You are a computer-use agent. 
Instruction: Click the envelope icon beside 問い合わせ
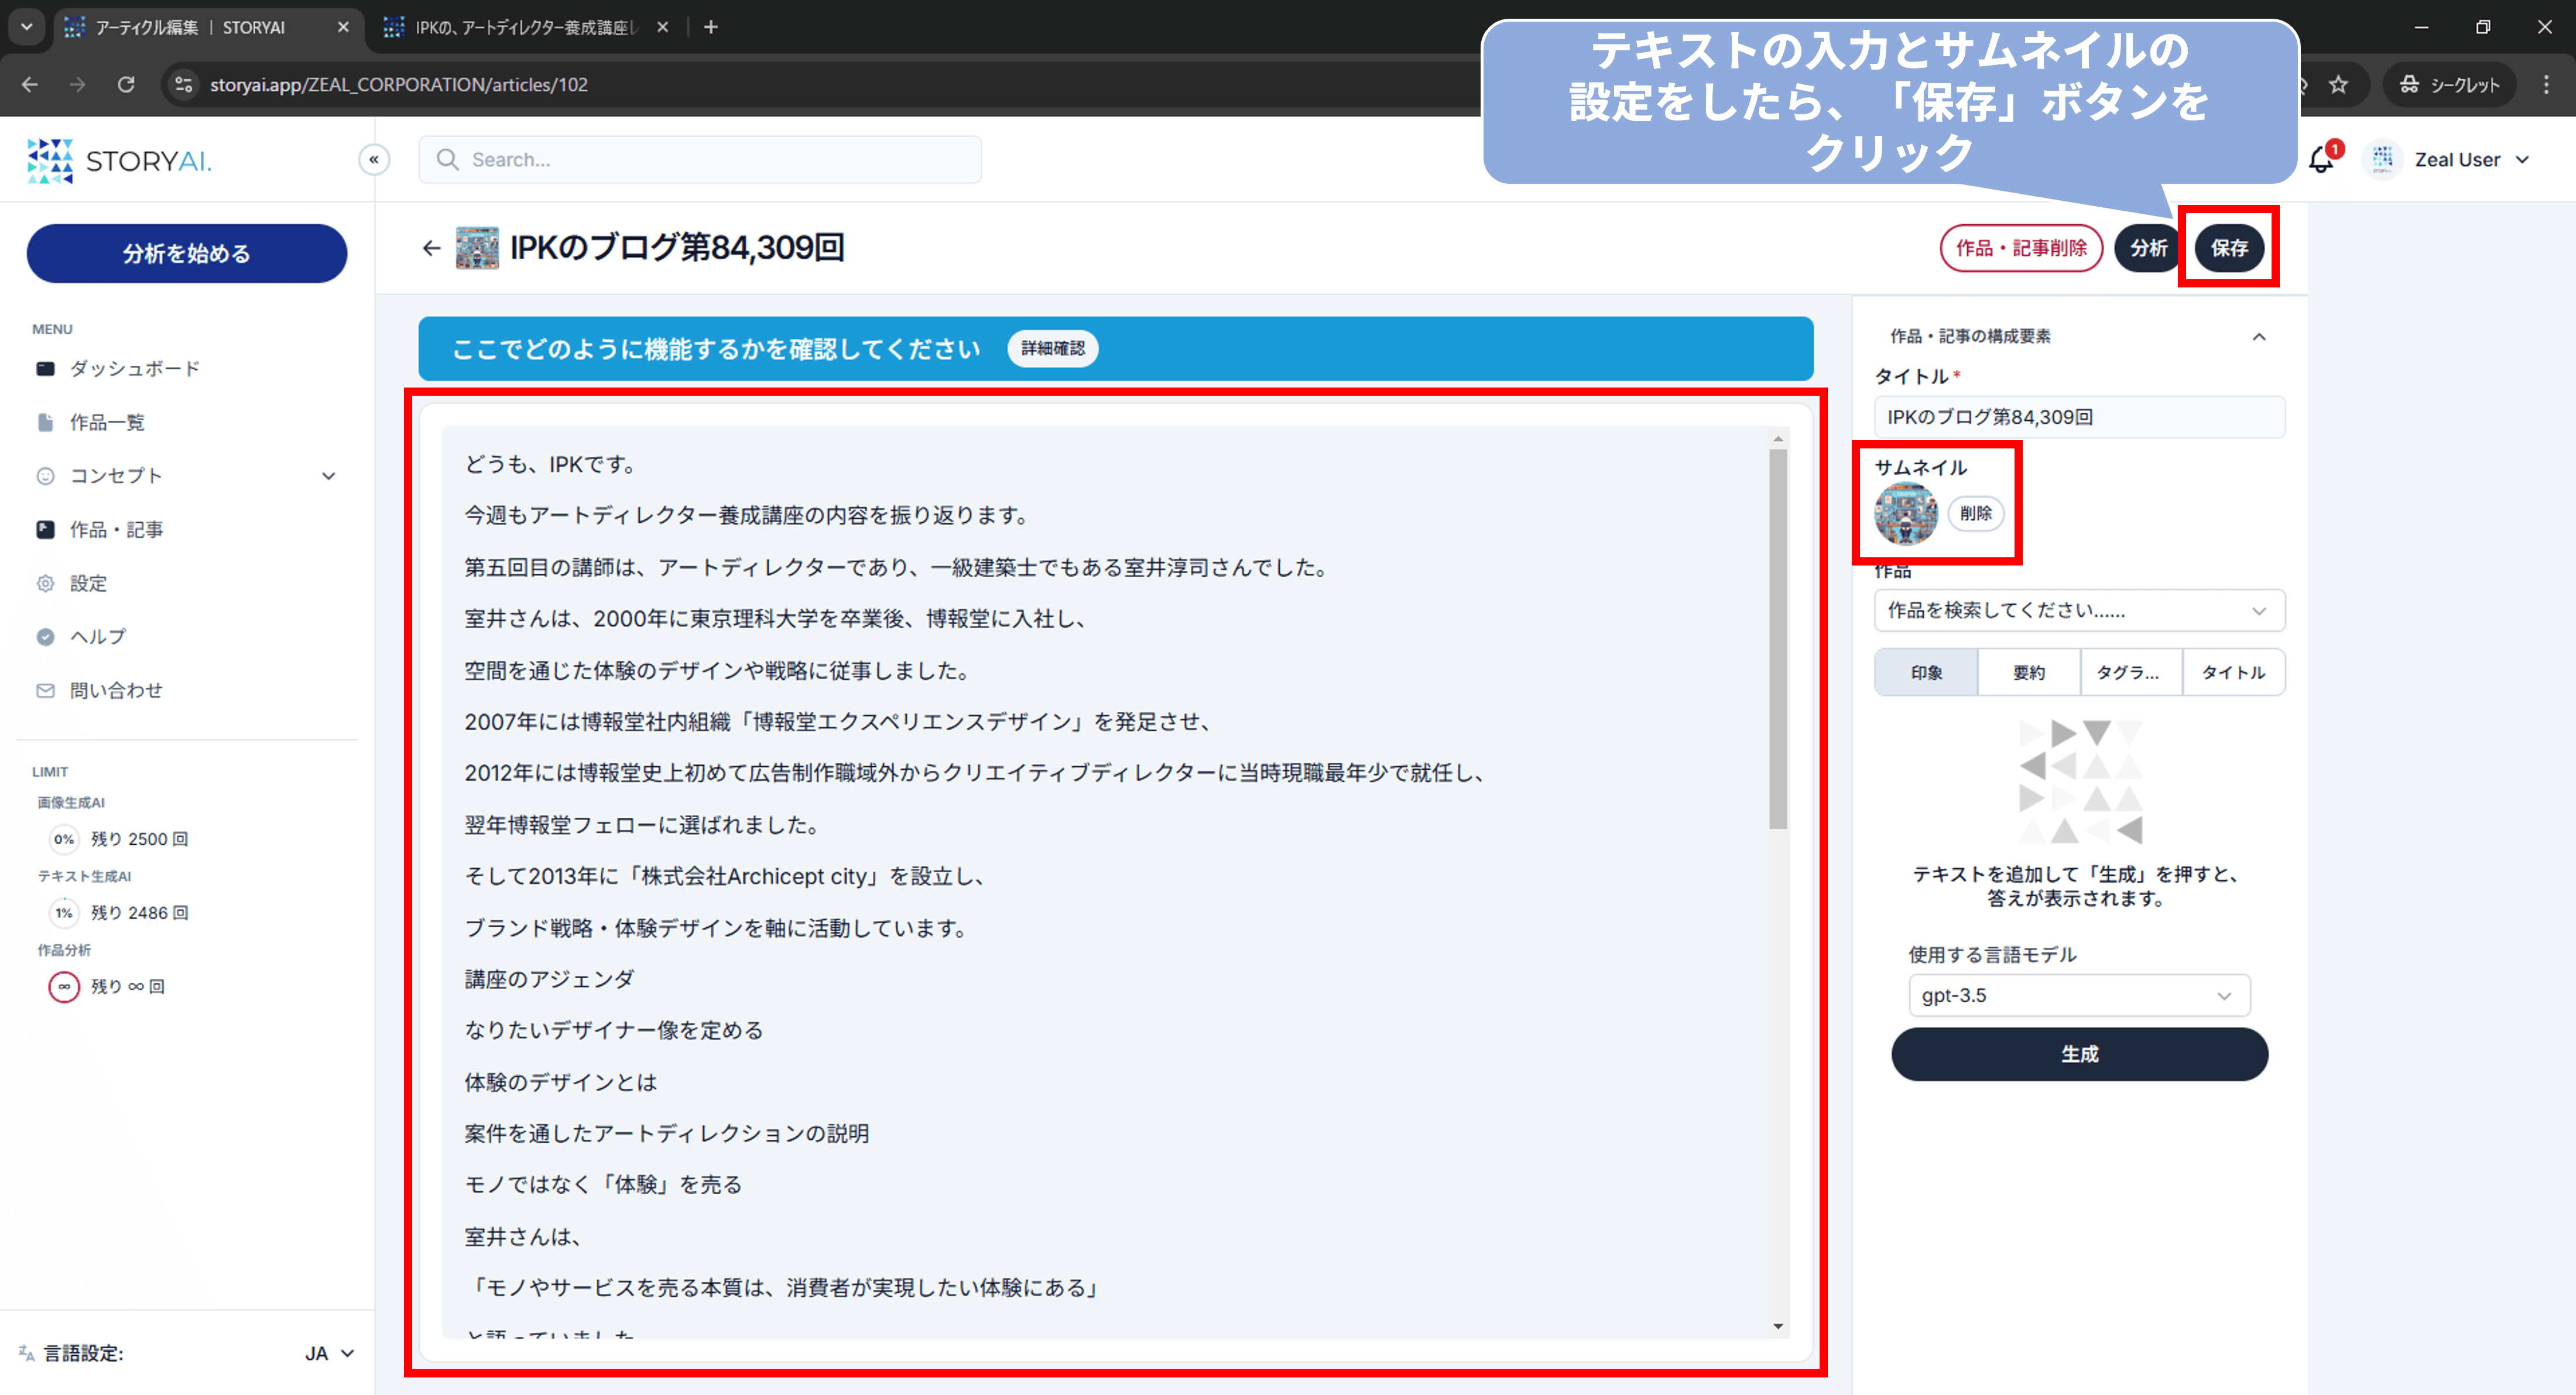(45, 690)
